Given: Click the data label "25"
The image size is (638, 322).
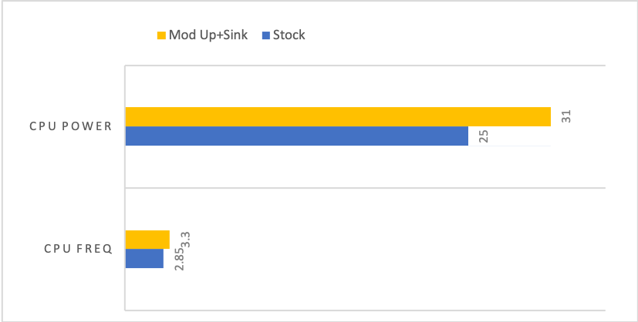Looking at the screenshot, I should tap(484, 136).
